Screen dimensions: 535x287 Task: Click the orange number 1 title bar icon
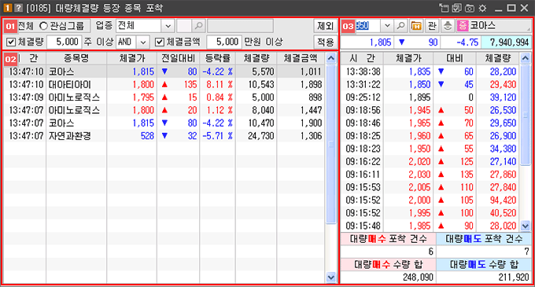8,8
